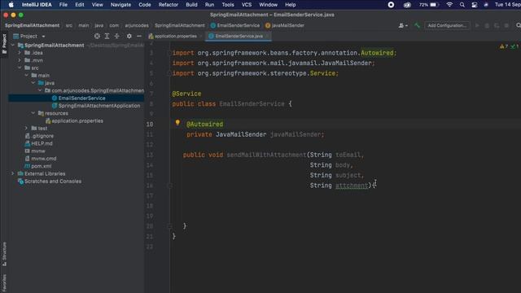Click line number 13 in gutter
The height and width of the screenshot is (293, 521).
point(150,155)
